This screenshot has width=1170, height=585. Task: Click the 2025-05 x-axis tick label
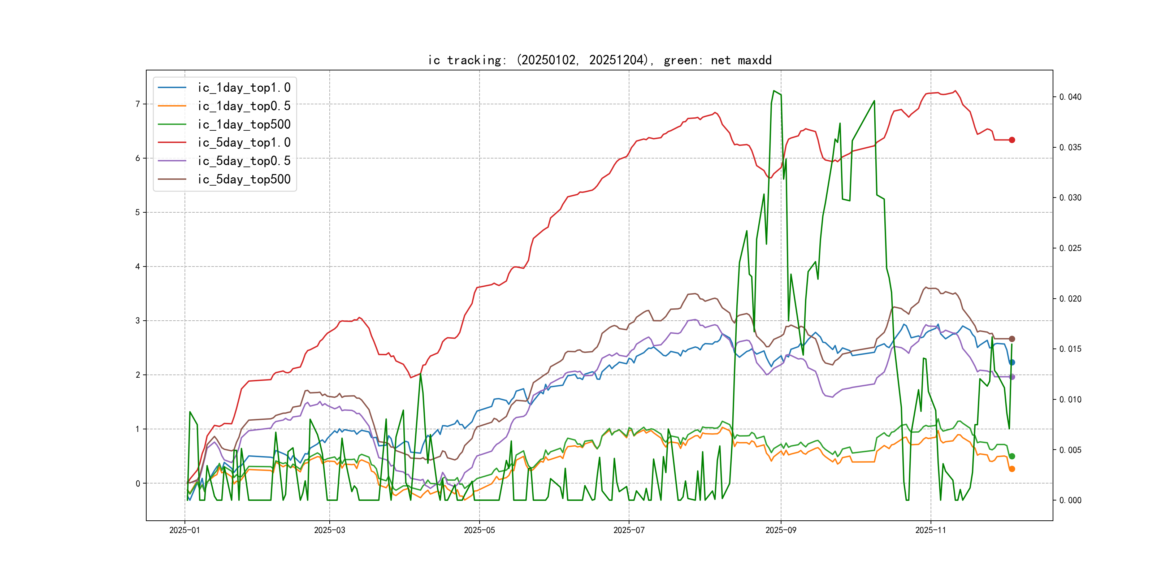click(x=479, y=530)
